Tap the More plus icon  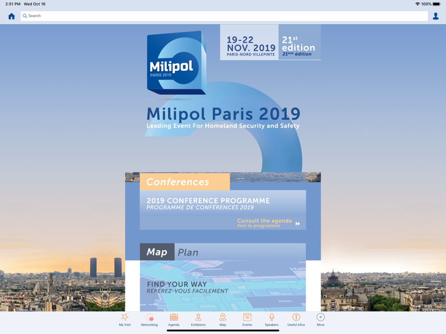click(321, 317)
